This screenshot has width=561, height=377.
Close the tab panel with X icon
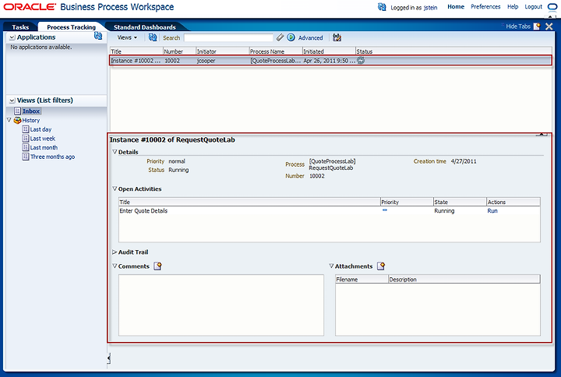click(x=549, y=26)
